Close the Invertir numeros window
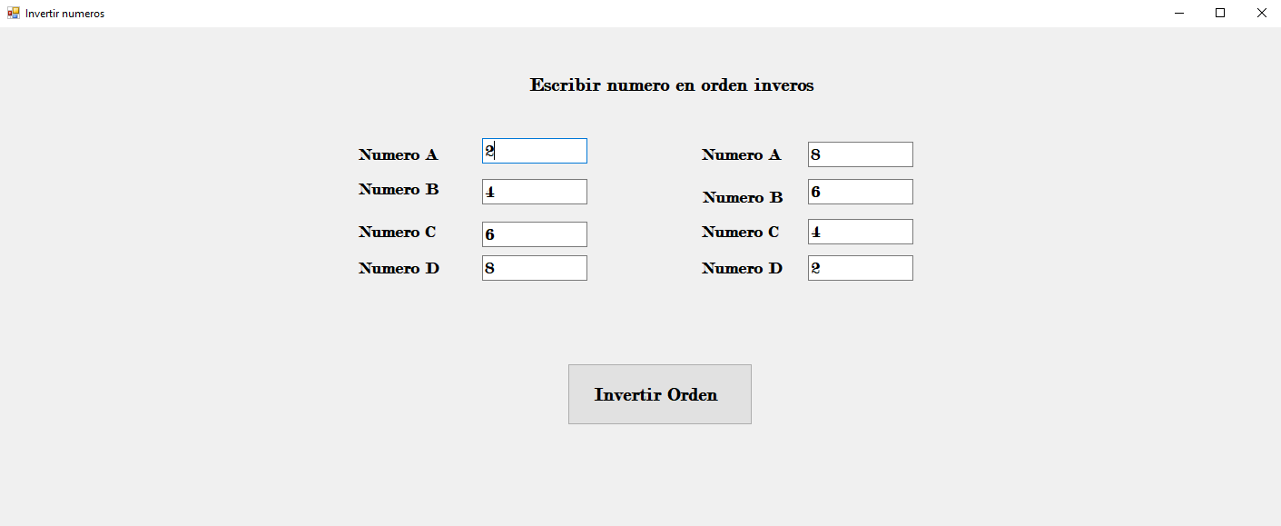 coord(1262,13)
